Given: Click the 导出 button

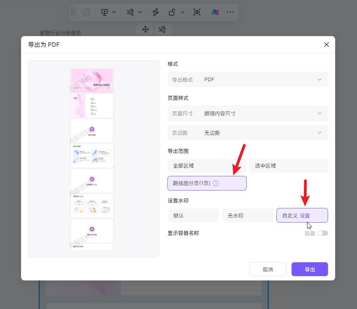Looking at the screenshot, I should 309,269.
